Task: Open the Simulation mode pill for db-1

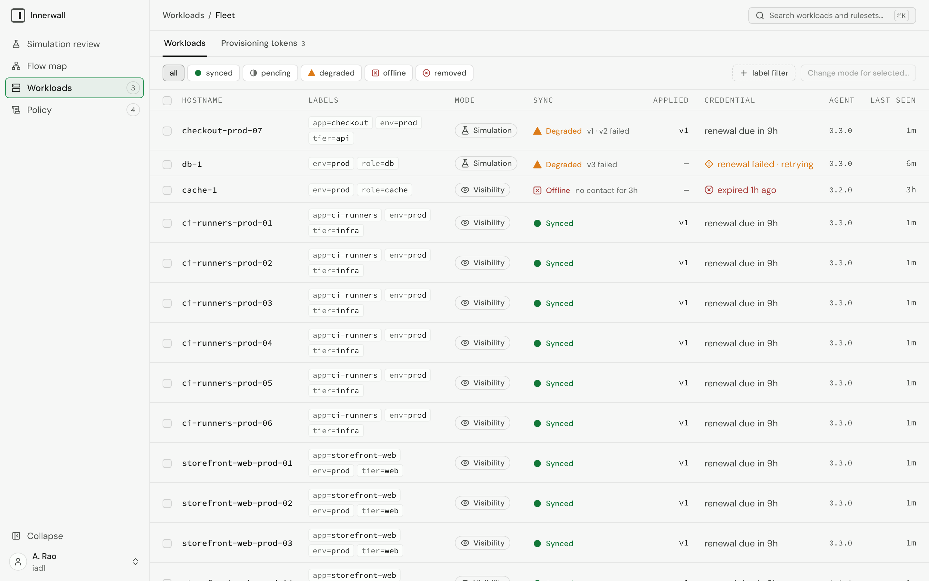Action: 485,163
